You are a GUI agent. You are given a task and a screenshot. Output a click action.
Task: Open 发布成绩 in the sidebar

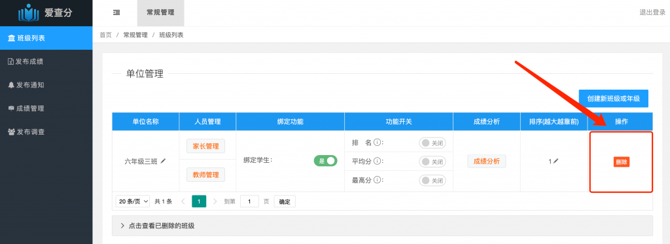click(x=46, y=61)
